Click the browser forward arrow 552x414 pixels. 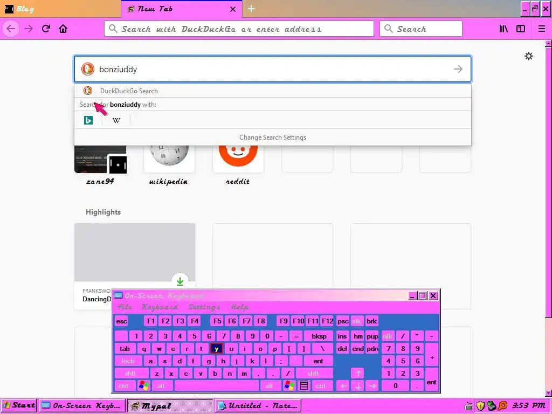pyautogui.click(x=29, y=29)
